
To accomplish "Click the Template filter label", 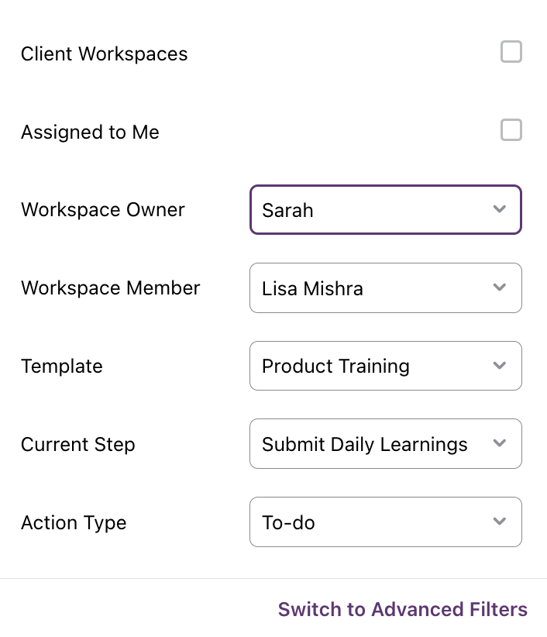I will click(x=62, y=366).
